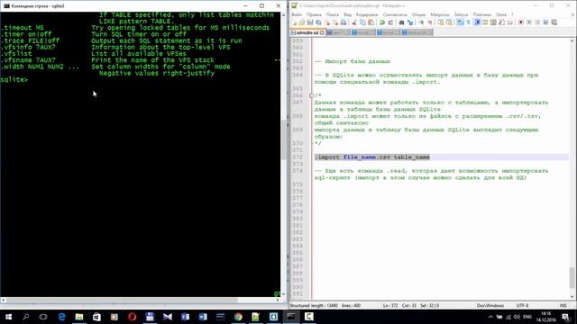Click the UTF-8 encoding status bar entry

pyautogui.click(x=522, y=305)
